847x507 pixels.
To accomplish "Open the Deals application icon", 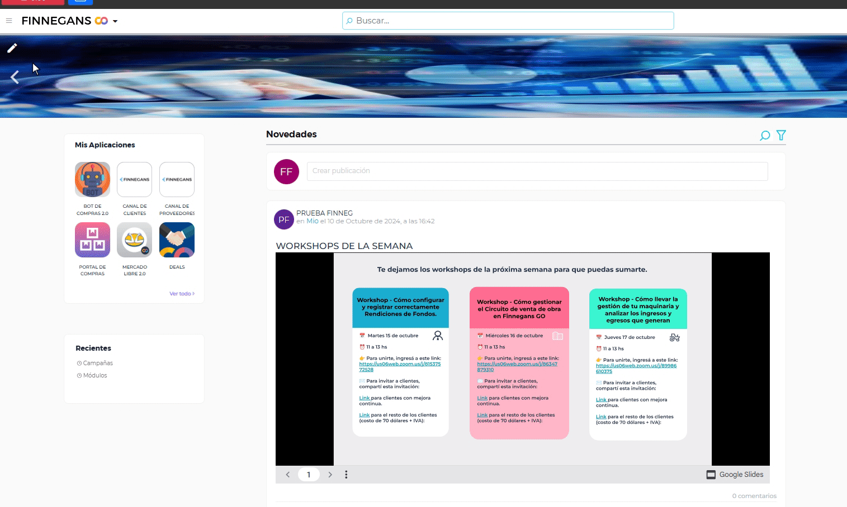I will point(177,240).
